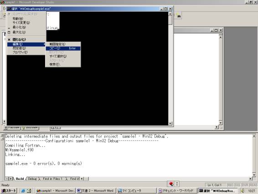
Task: Click the source window horizontal scroll right arrow
Action: (x=217, y=127)
